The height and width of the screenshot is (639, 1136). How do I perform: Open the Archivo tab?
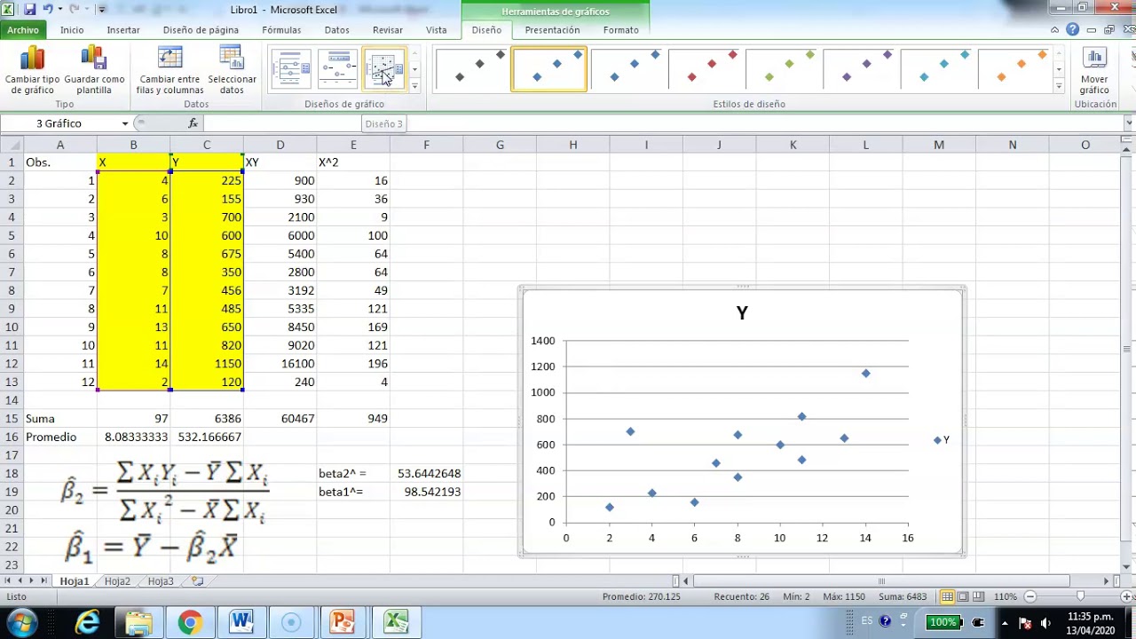pyautogui.click(x=23, y=30)
